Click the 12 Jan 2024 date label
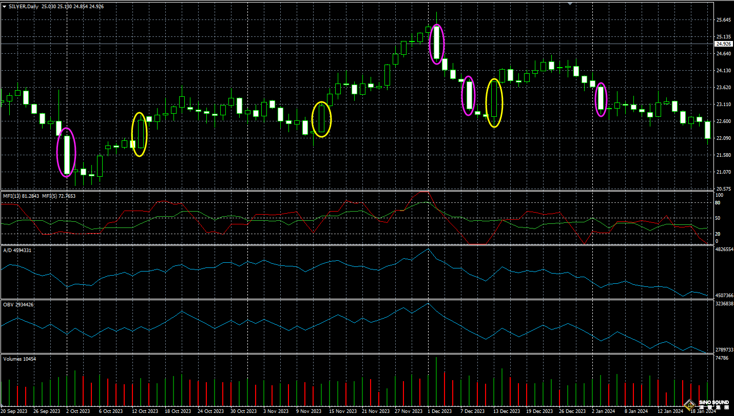Screen dimensions: 734x416 pyautogui.click(x=670, y=411)
